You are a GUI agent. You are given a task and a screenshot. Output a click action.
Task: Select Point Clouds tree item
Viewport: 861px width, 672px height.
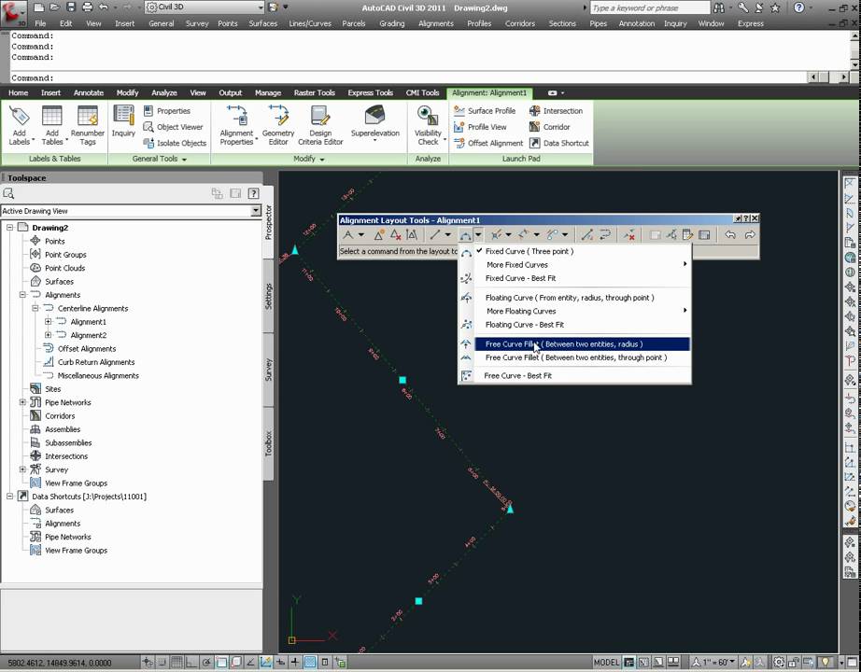[64, 268]
